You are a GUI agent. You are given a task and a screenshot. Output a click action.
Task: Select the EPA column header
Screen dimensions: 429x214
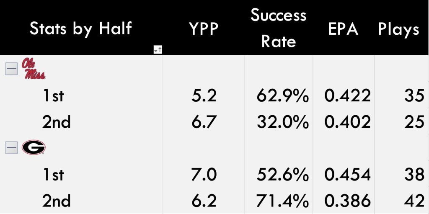pyautogui.click(x=343, y=29)
